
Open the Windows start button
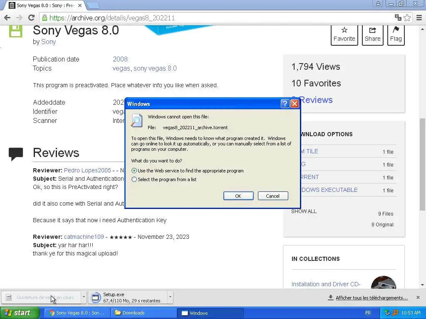(x=20, y=313)
